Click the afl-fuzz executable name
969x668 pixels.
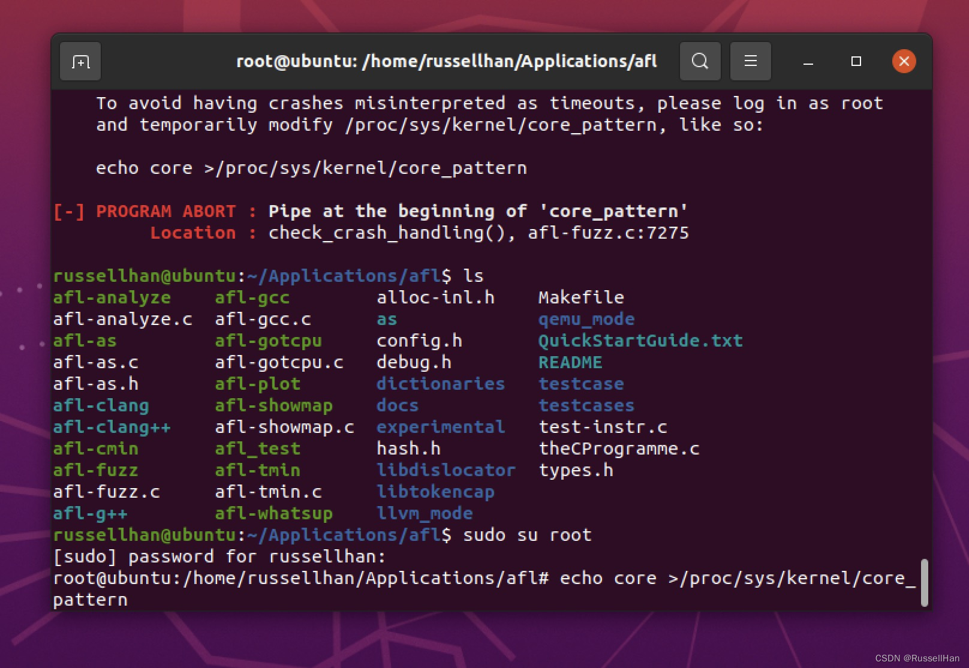[x=96, y=470]
